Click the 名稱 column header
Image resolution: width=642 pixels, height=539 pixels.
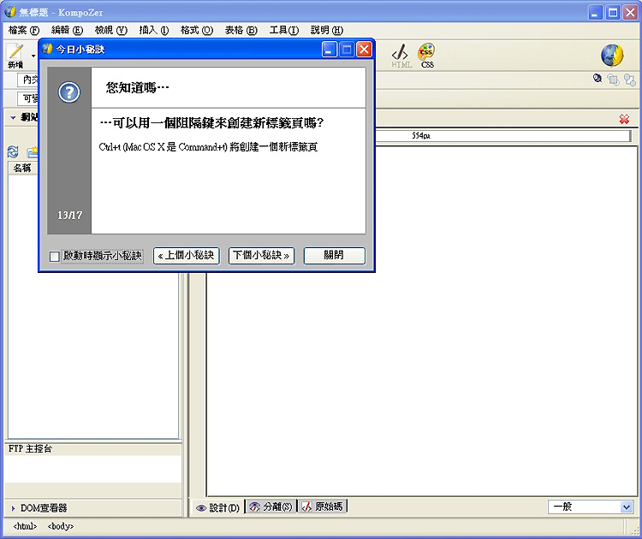(x=22, y=168)
